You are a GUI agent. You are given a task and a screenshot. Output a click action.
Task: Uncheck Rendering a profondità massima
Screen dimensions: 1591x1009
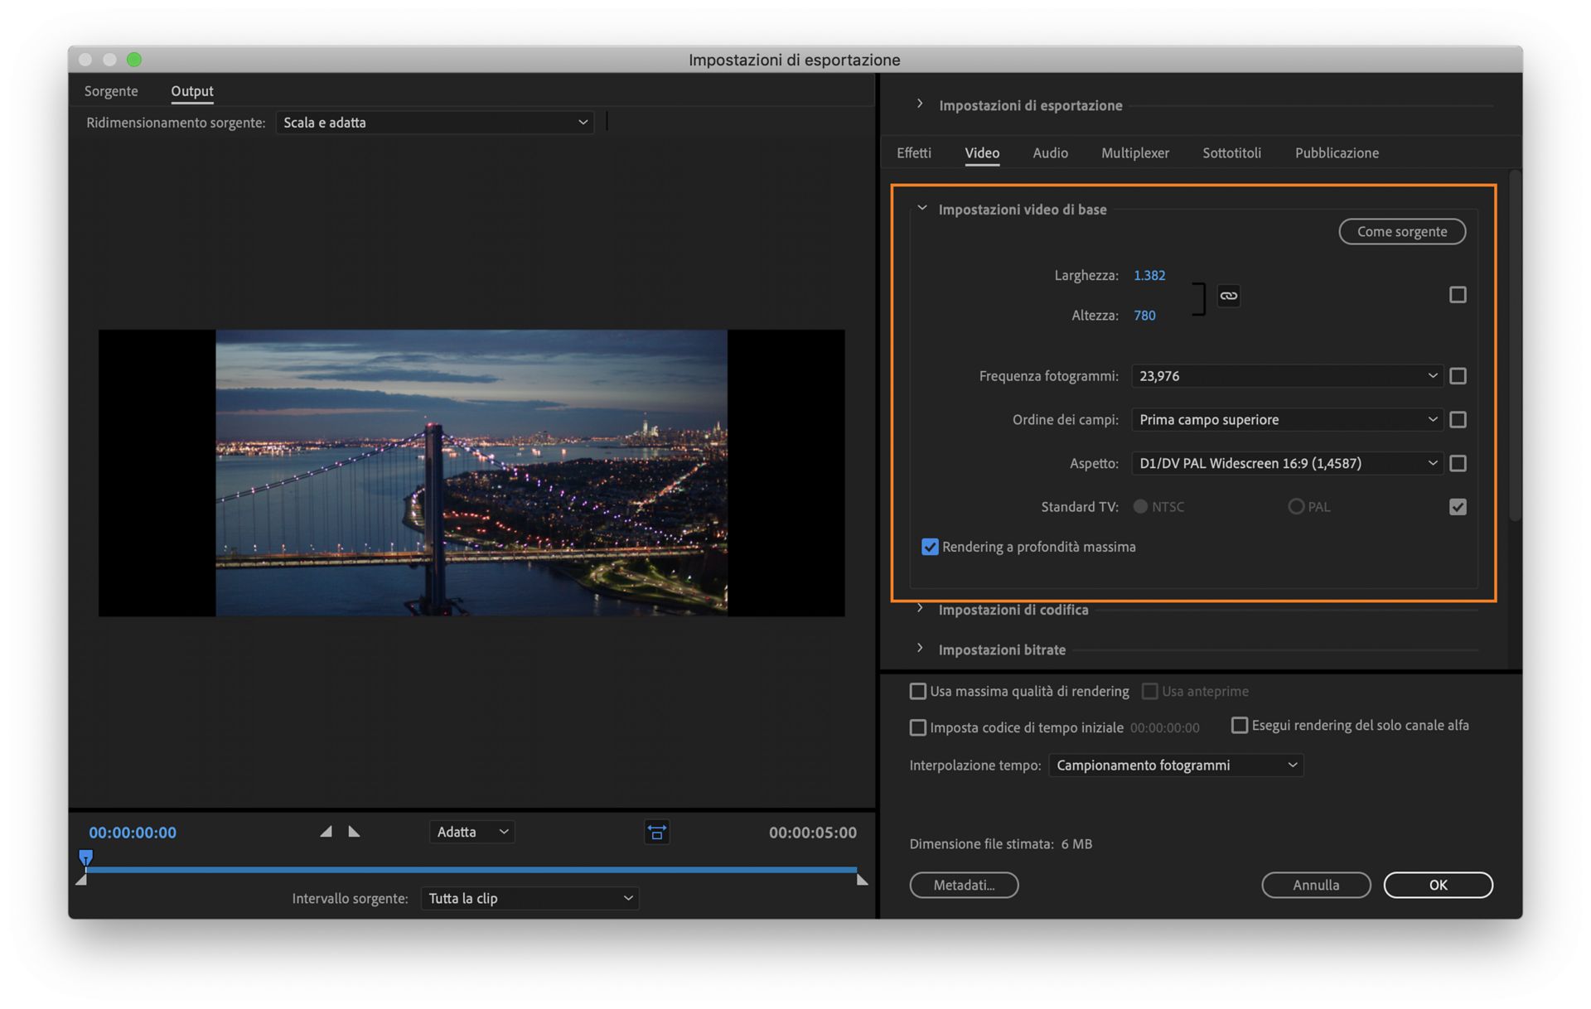click(930, 547)
